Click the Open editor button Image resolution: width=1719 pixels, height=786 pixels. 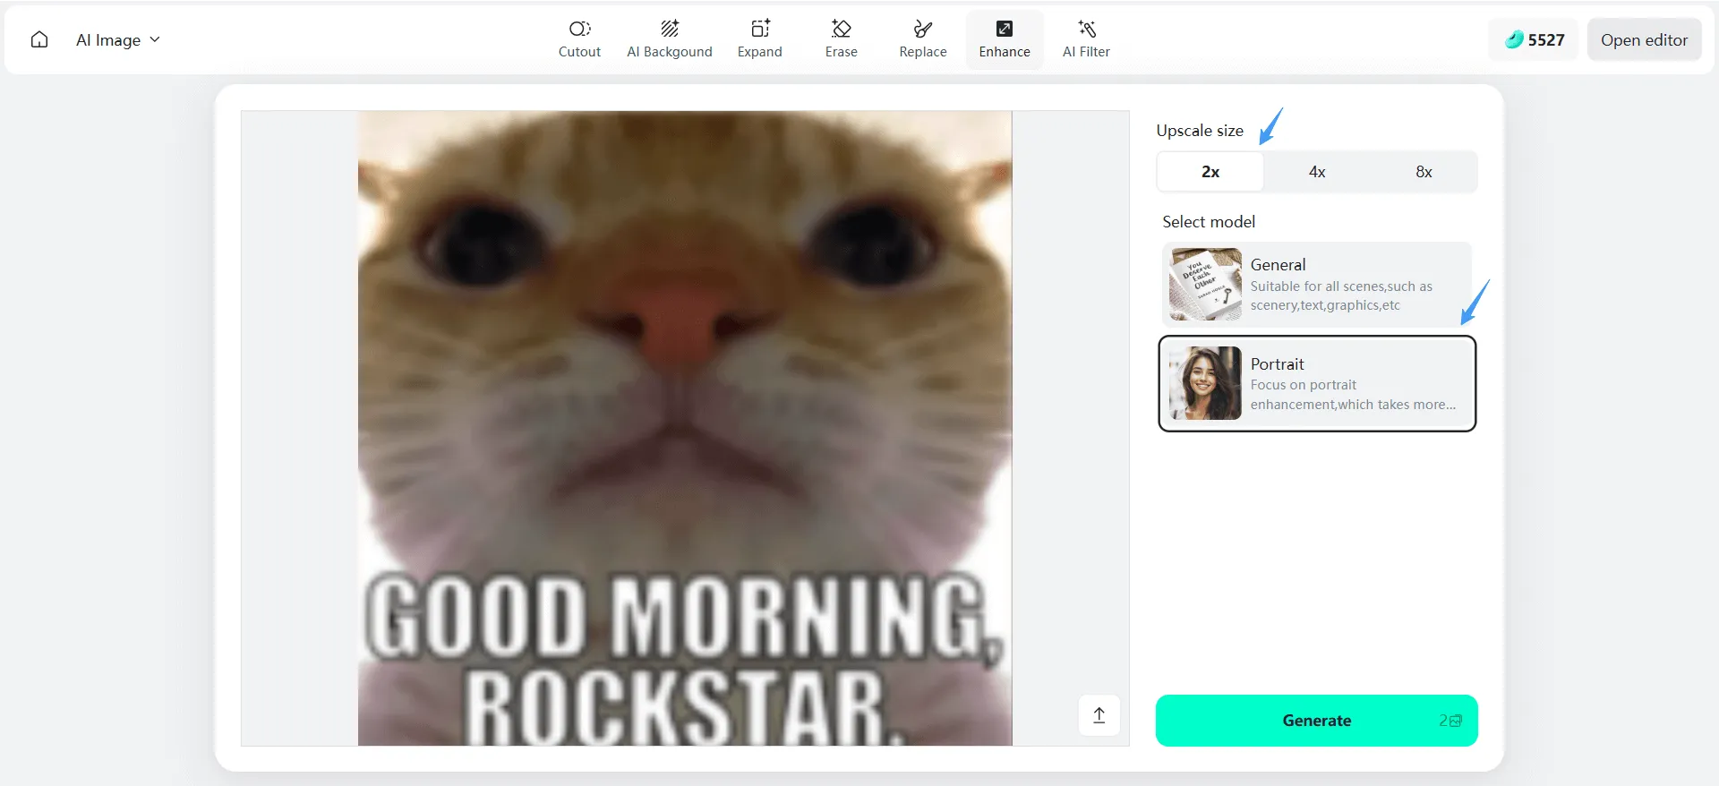[1643, 40]
